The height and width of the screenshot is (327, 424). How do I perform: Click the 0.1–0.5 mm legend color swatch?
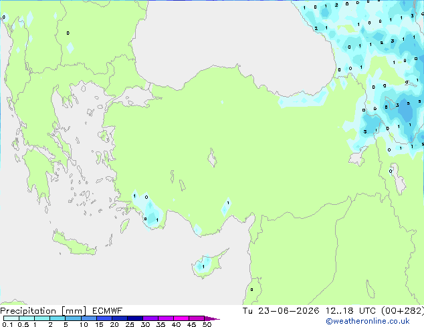pyautogui.click(x=11, y=318)
